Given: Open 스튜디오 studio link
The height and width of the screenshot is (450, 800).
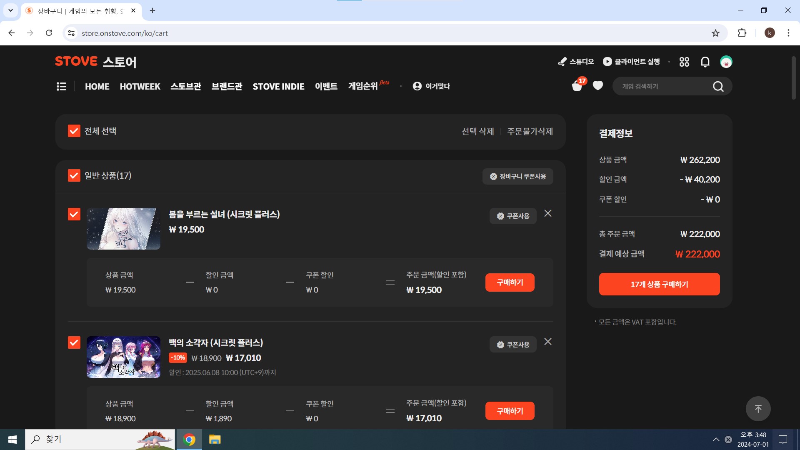Looking at the screenshot, I should (x=576, y=62).
